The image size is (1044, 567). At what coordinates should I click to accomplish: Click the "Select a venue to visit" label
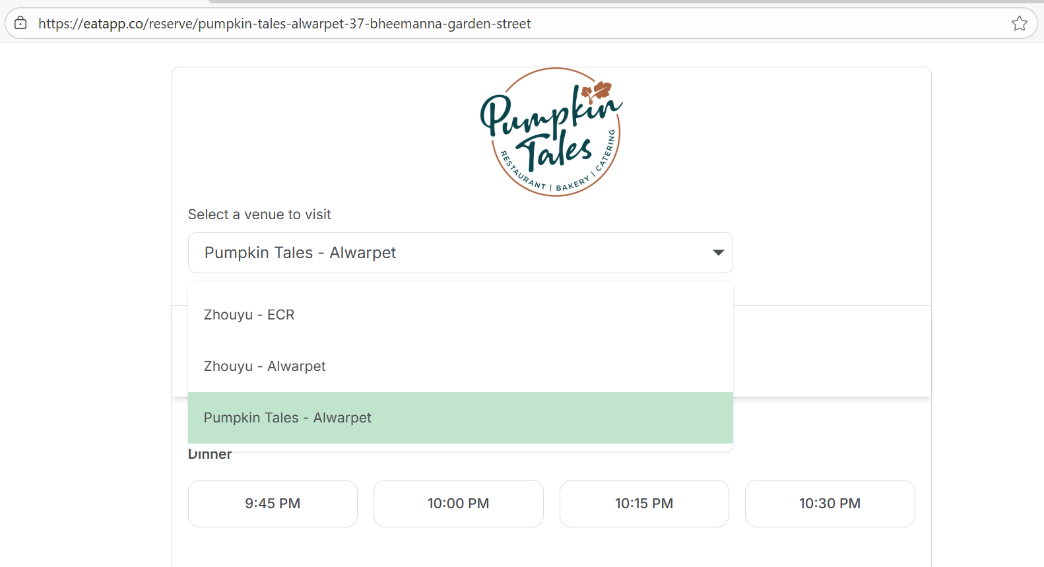pos(259,215)
